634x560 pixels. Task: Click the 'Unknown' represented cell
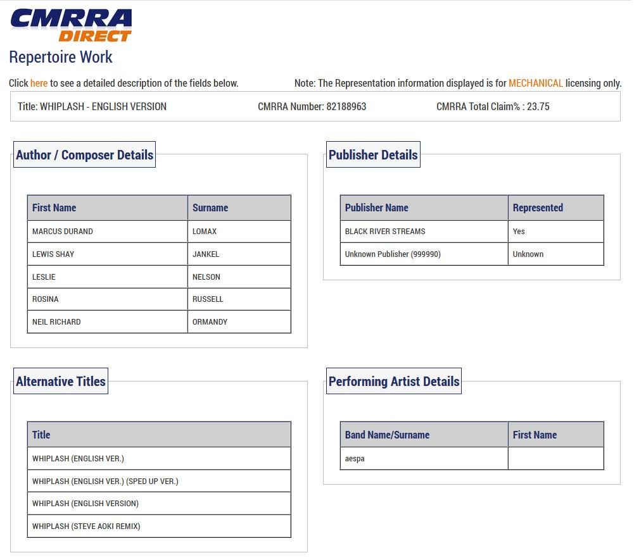click(556, 254)
